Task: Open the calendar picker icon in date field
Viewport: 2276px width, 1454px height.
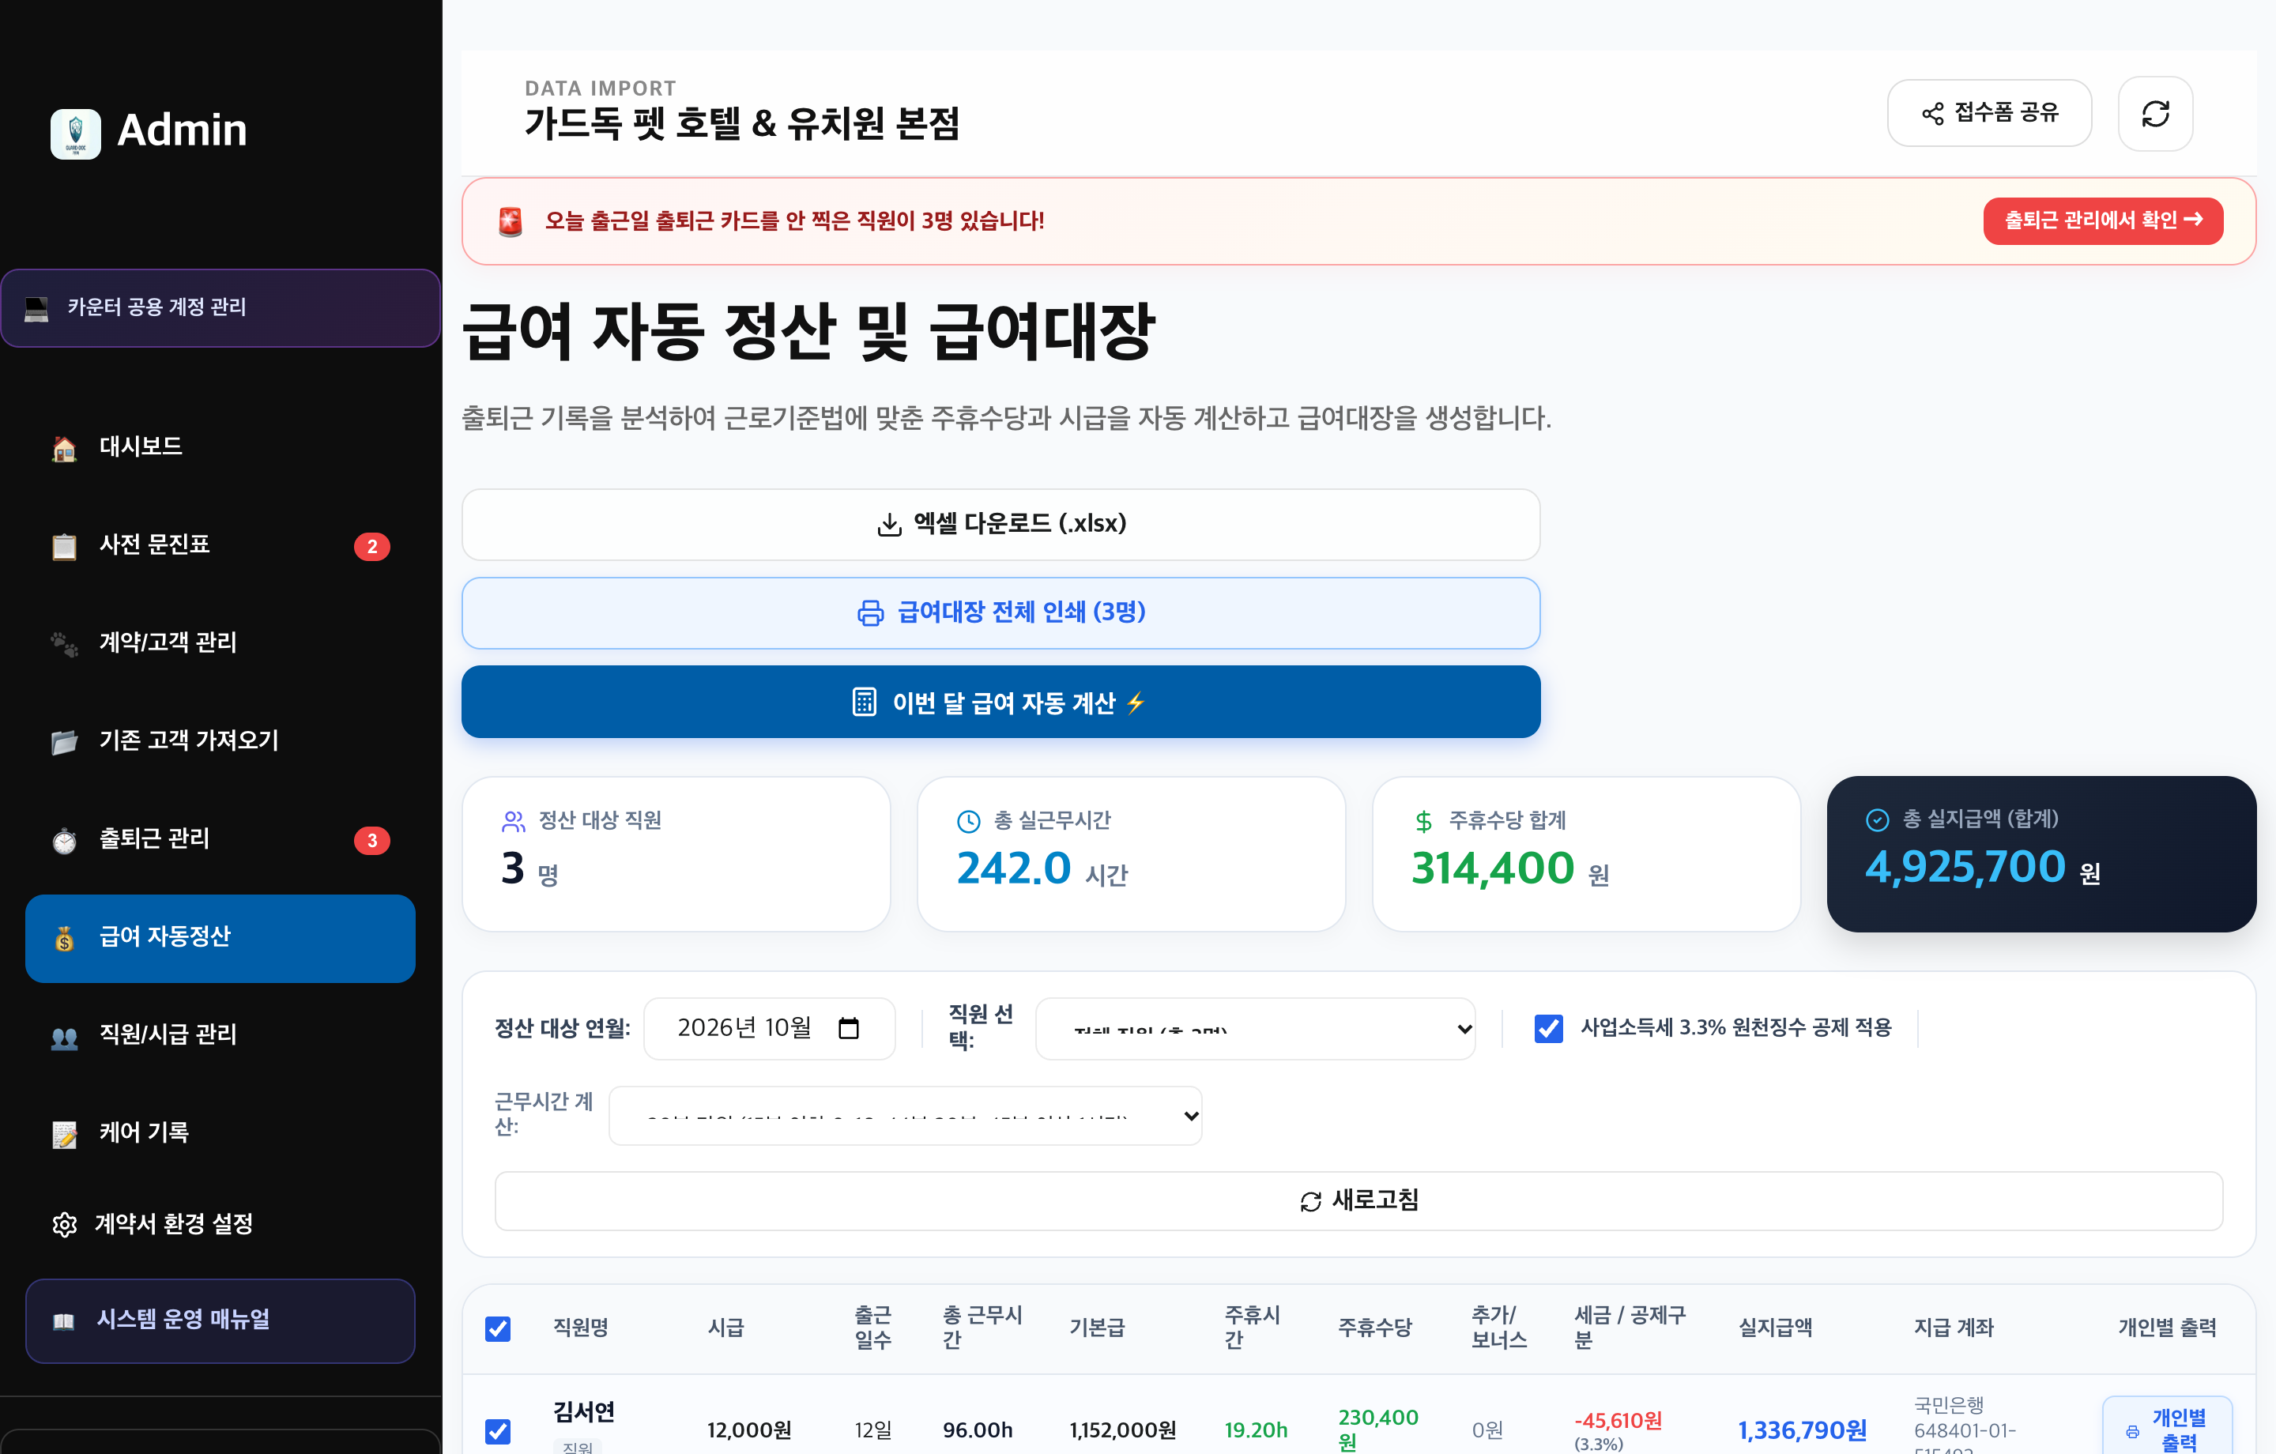Action: [849, 1027]
